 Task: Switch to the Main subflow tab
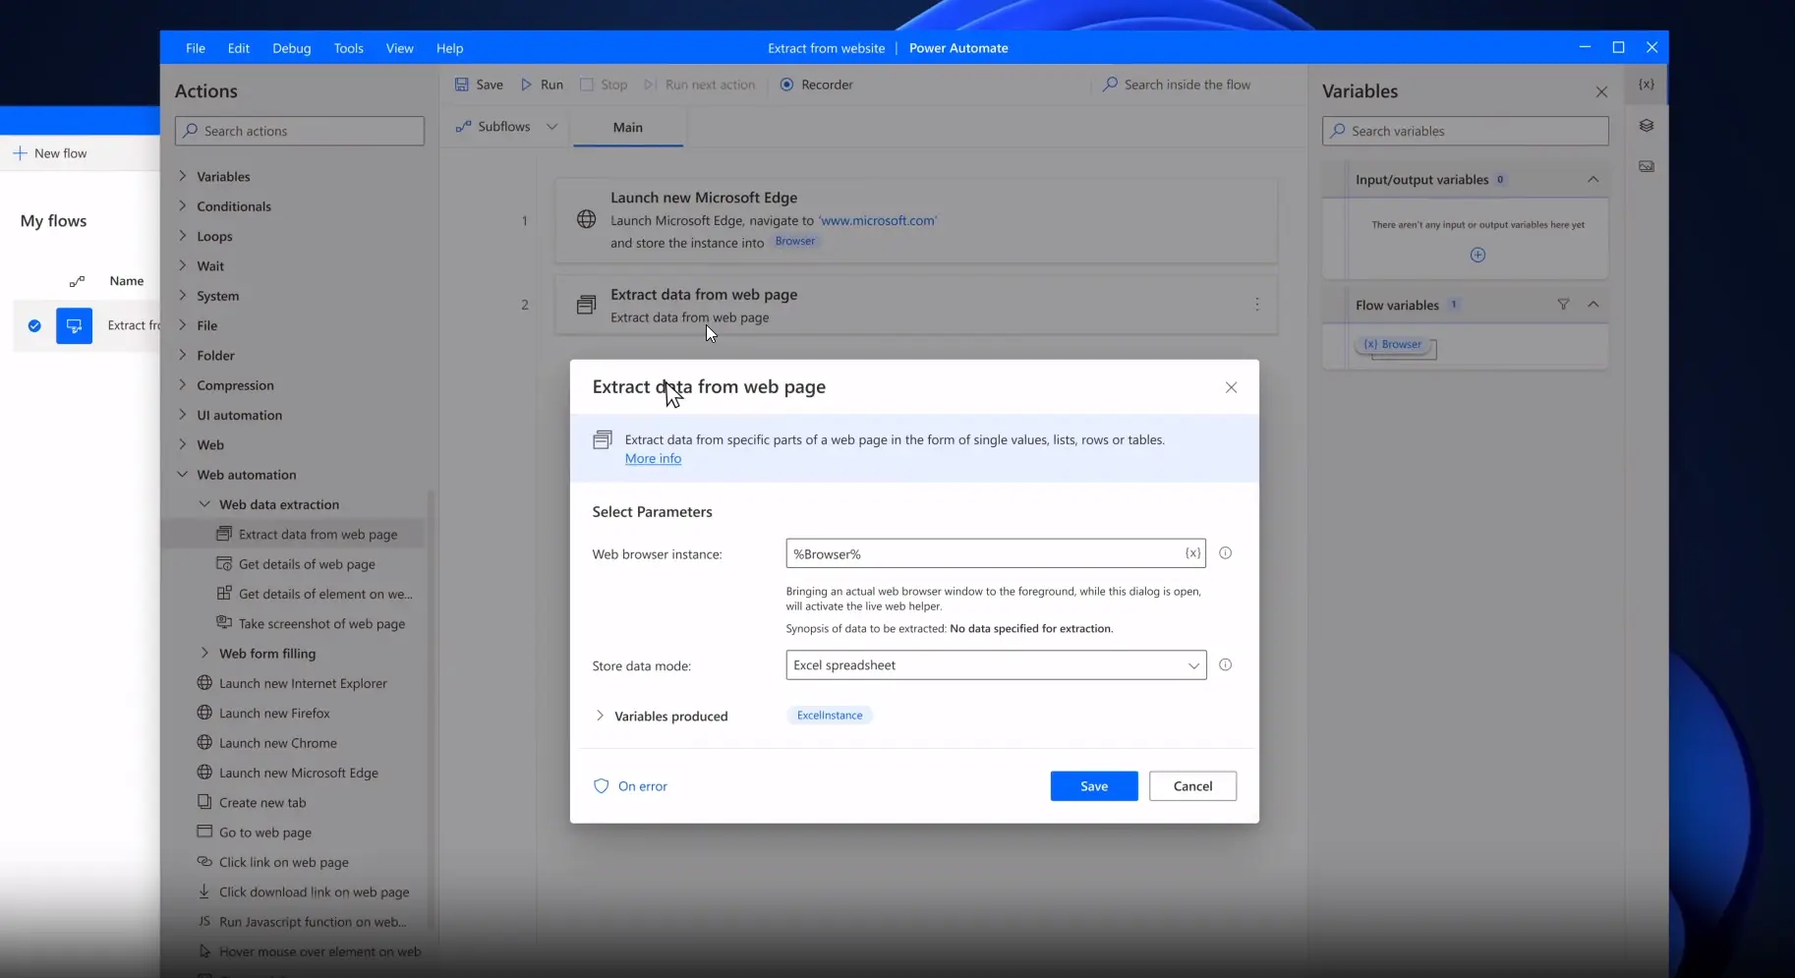627,128
